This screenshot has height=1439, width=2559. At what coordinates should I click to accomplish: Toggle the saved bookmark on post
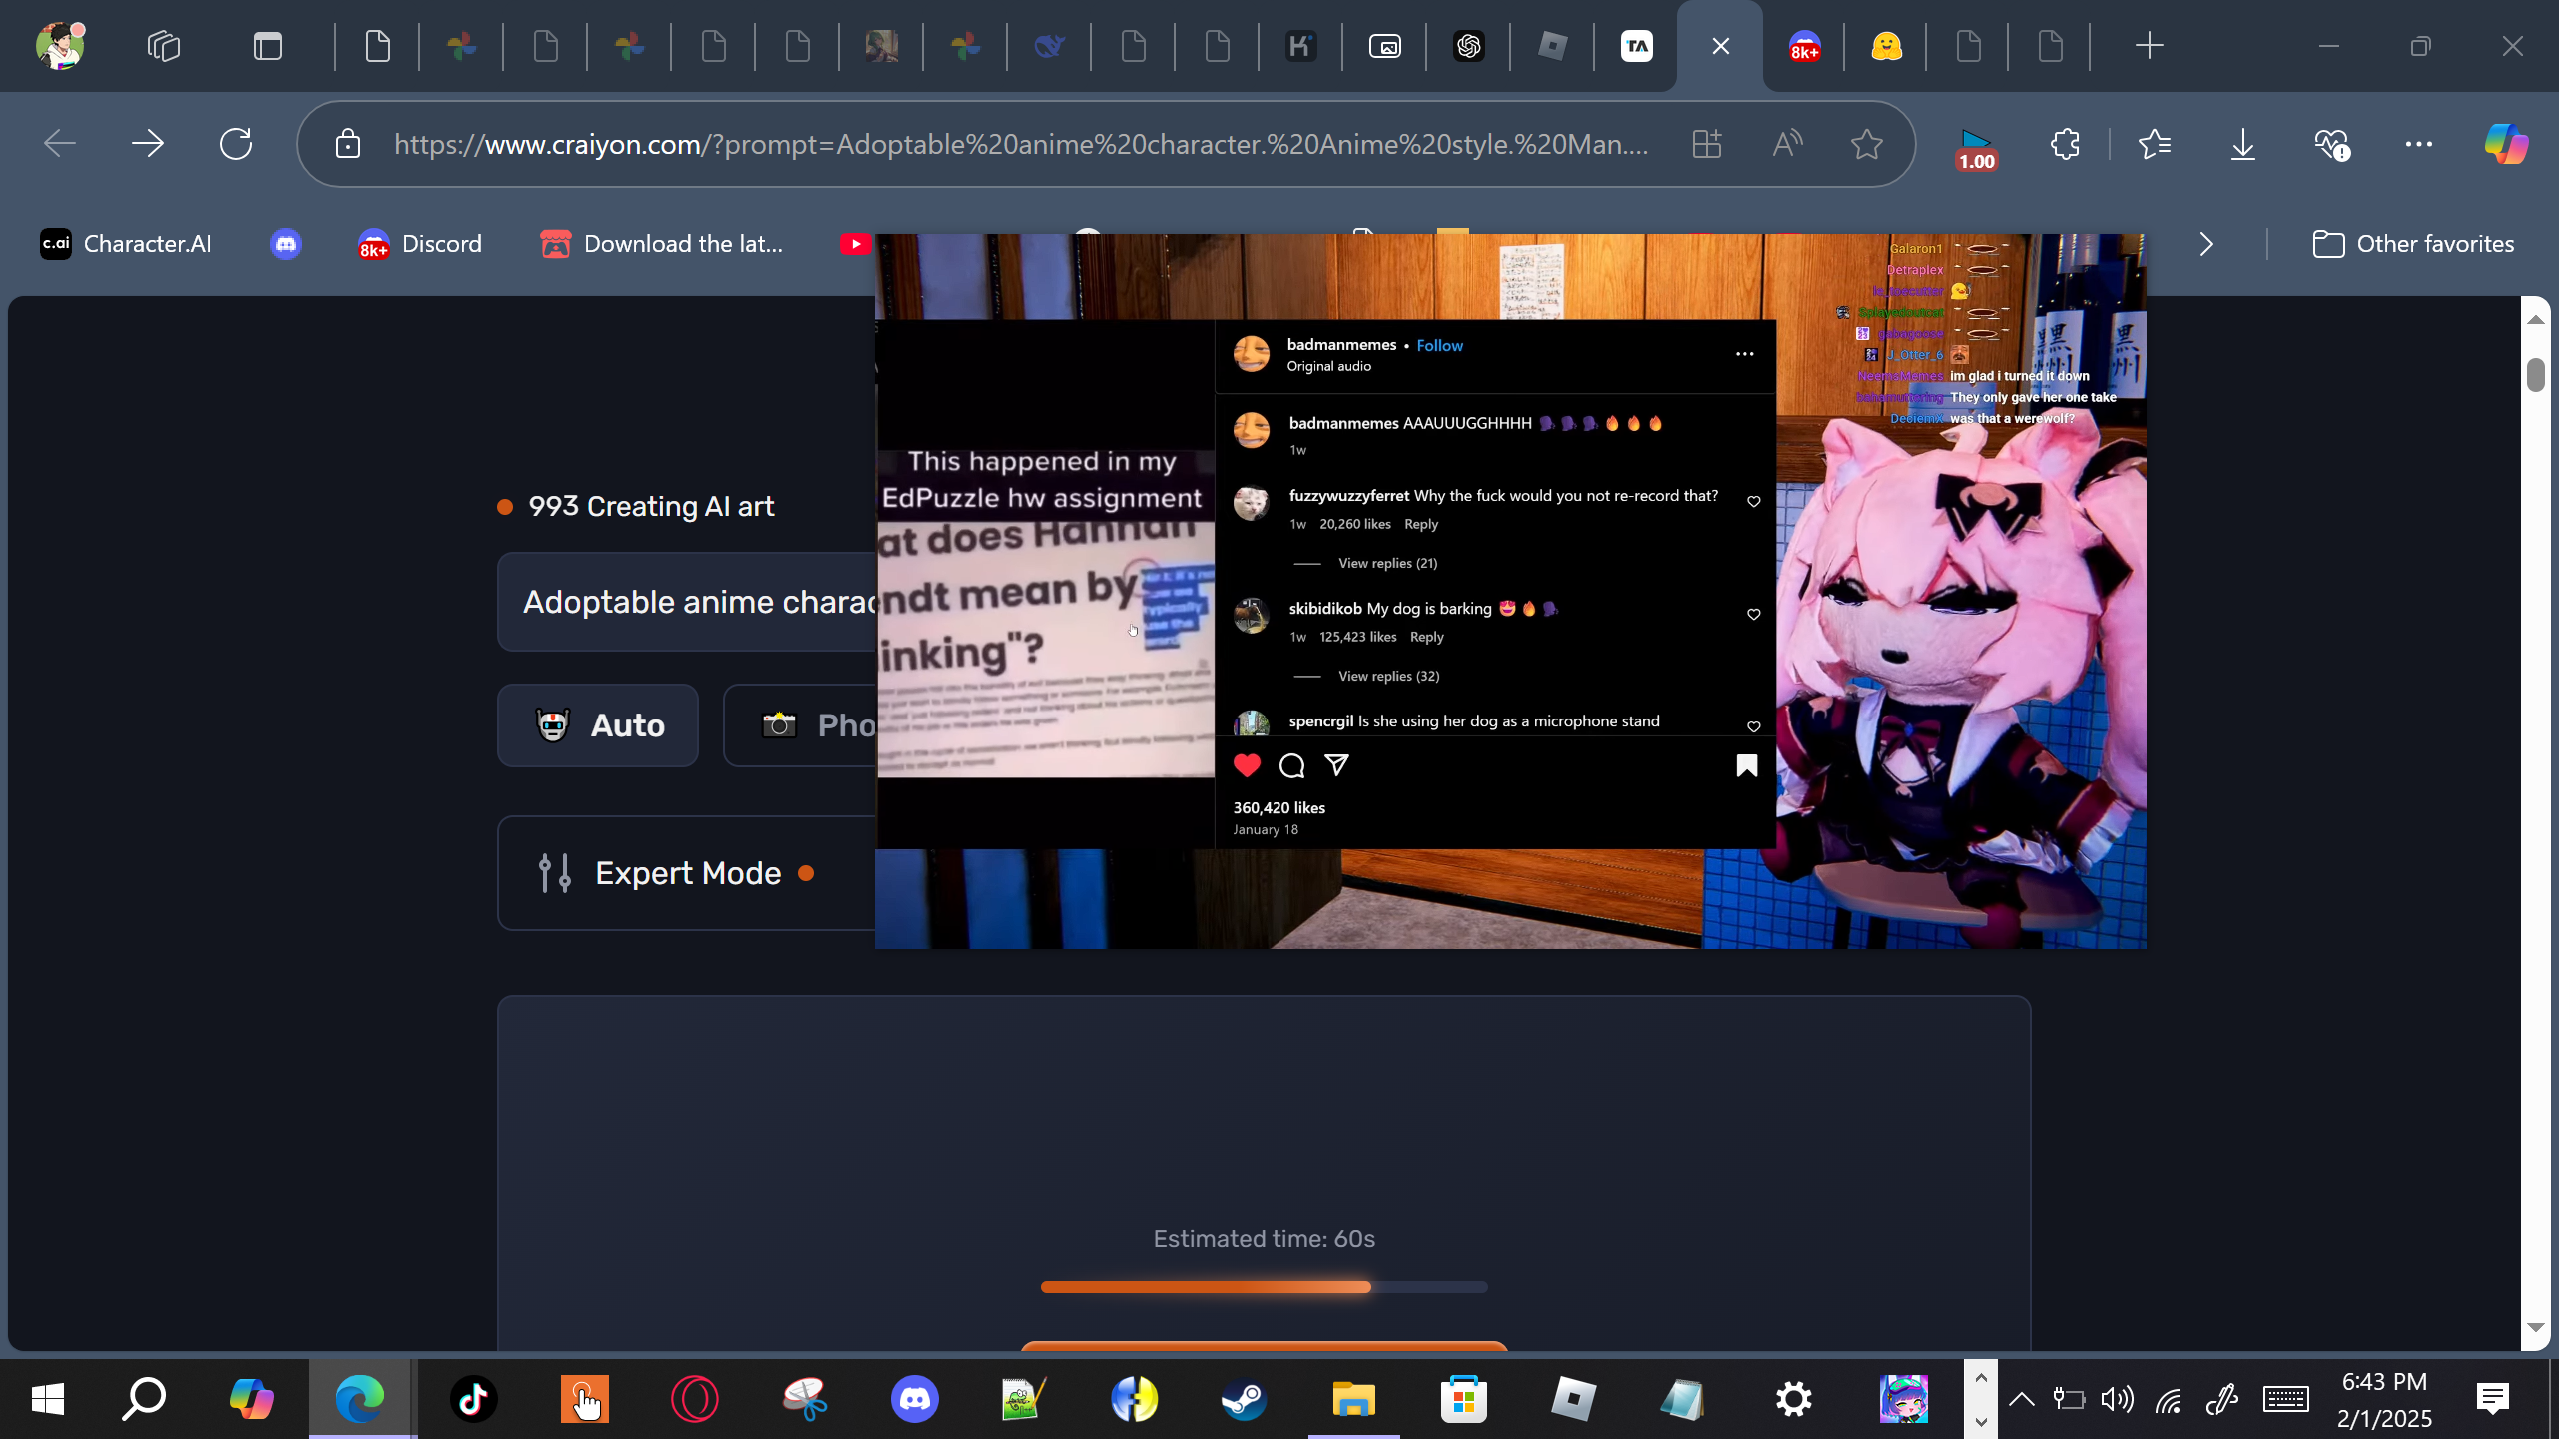click(x=1746, y=766)
